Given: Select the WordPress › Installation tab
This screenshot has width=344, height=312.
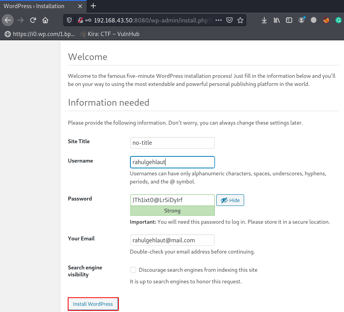Looking at the screenshot, I should (x=43, y=6).
